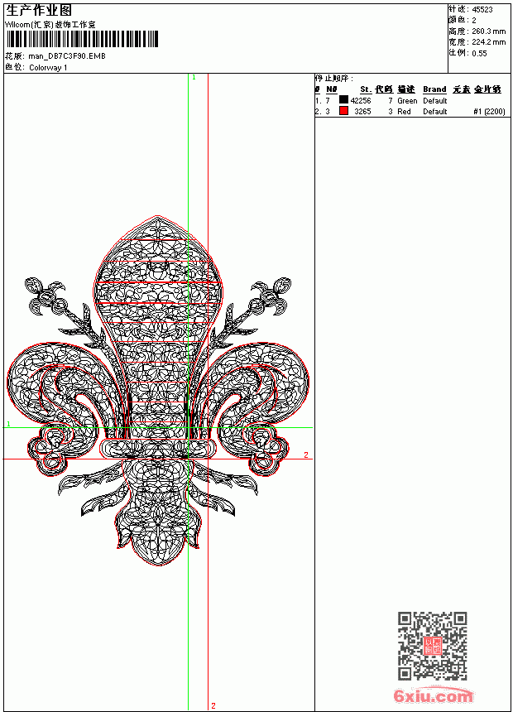Select the stitch count 3265 in row two
This screenshot has width=513, height=712.
coord(362,112)
